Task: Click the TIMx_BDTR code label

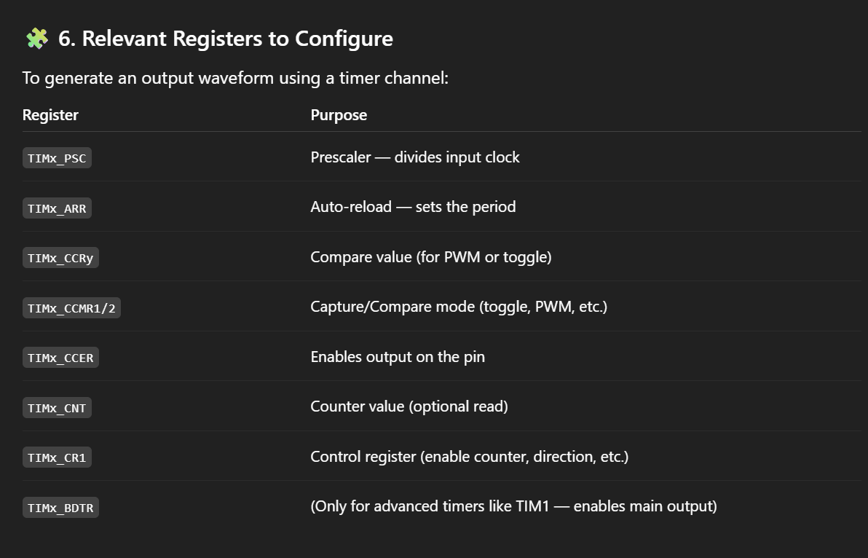Action: (60, 508)
